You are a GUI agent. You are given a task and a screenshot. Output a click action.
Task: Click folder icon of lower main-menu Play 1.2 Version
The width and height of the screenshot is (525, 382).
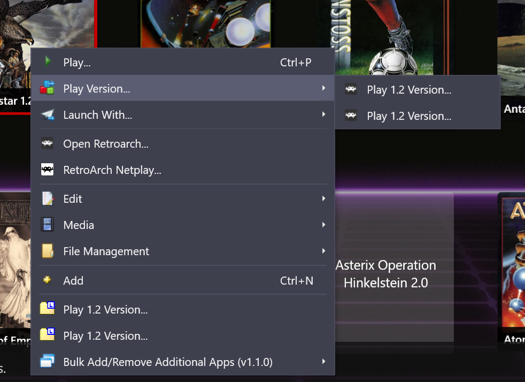click(47, 334)
